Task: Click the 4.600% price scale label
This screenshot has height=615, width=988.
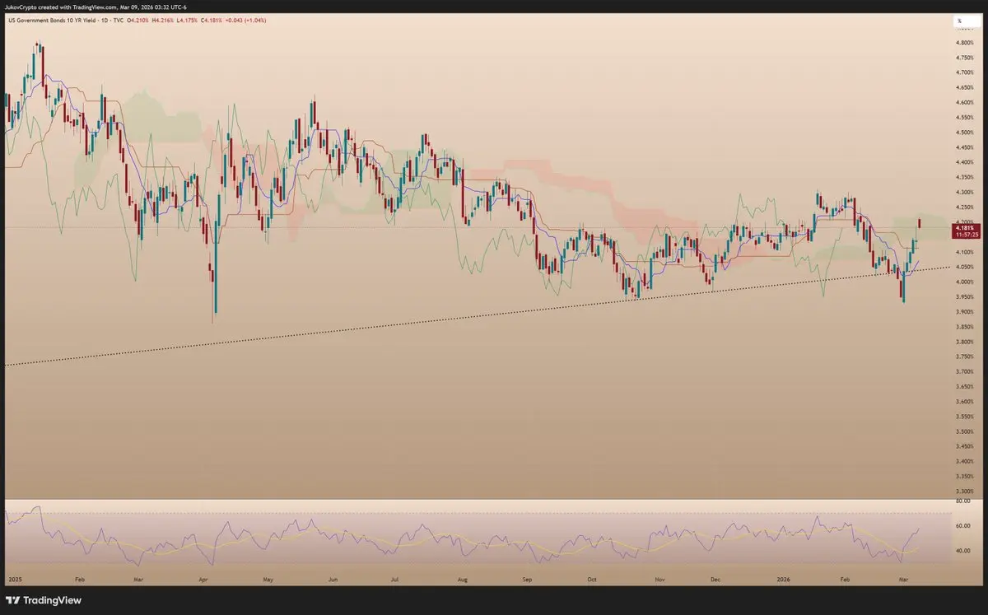Action: tap(966, 102)
